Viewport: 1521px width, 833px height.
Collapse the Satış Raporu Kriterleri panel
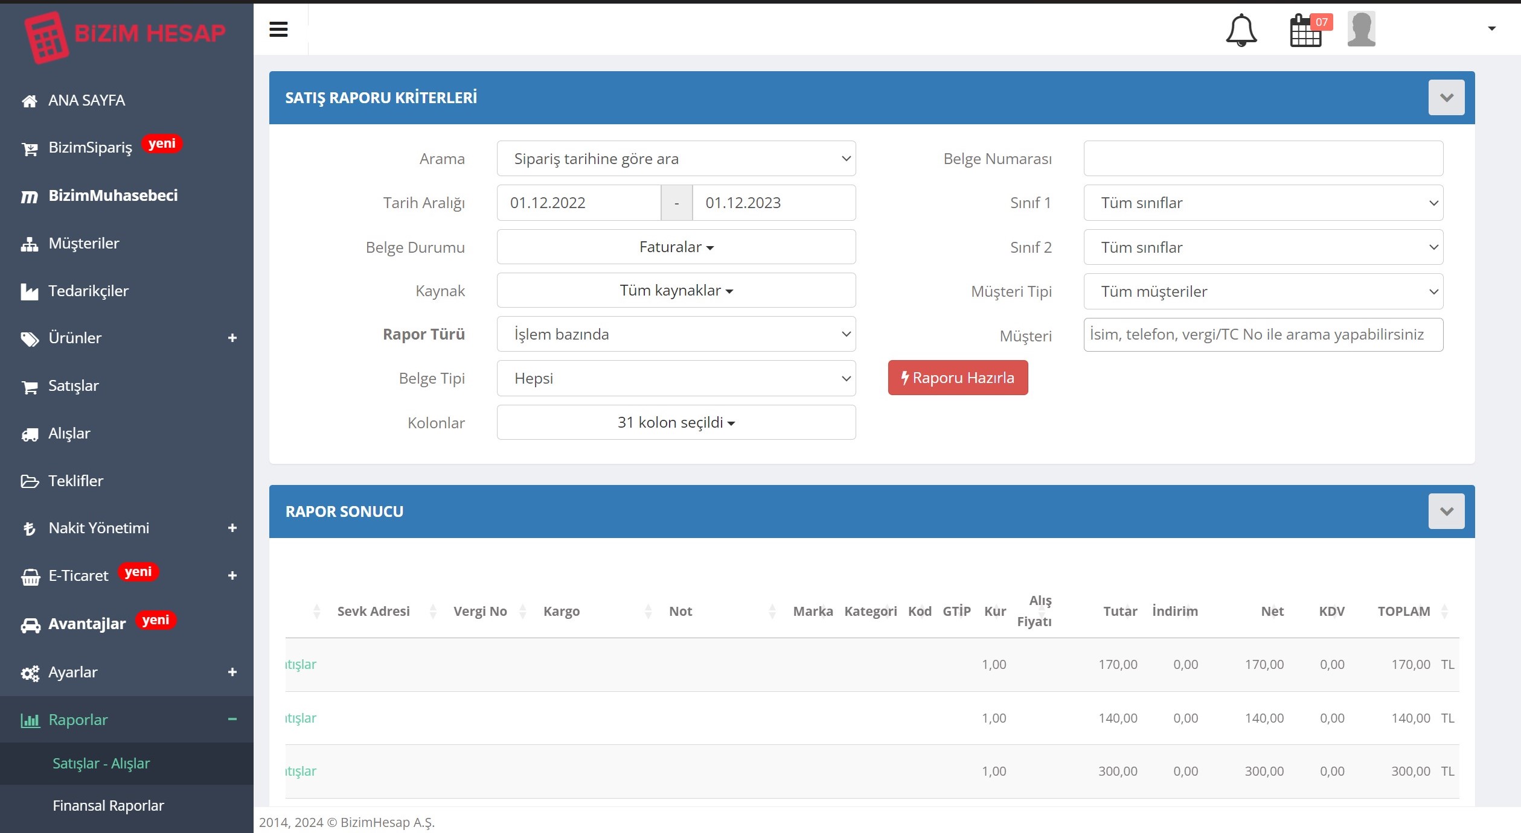[1446, 97]
